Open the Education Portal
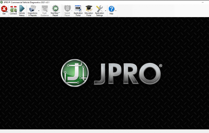This screenshot has width=209, height=133. 89,11
